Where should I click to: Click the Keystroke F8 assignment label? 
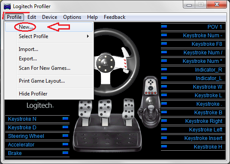[x=207, y=44]
